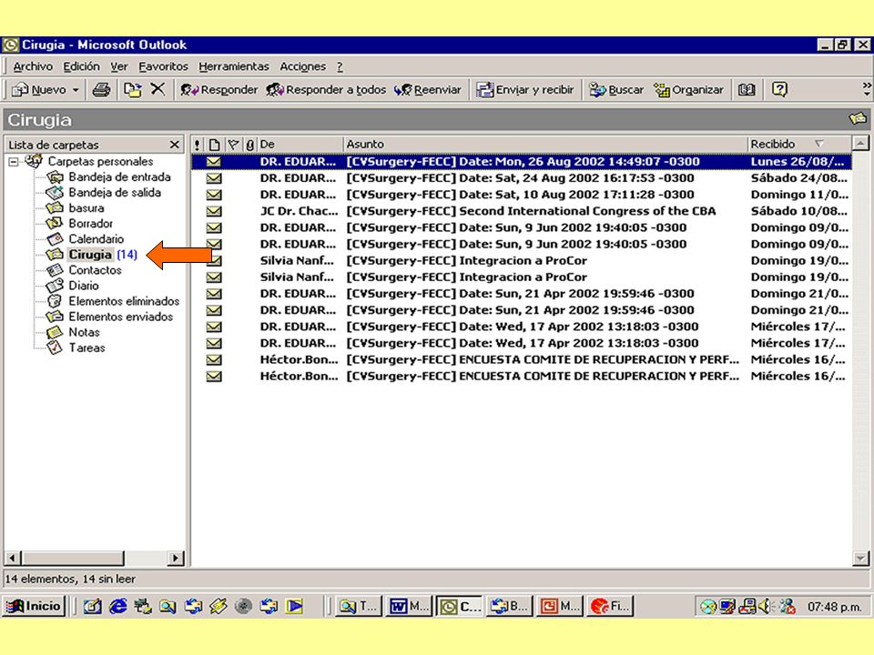The image size is (874, 655).
Task: Click message list scroll down arrow
Action: (860, 558)
